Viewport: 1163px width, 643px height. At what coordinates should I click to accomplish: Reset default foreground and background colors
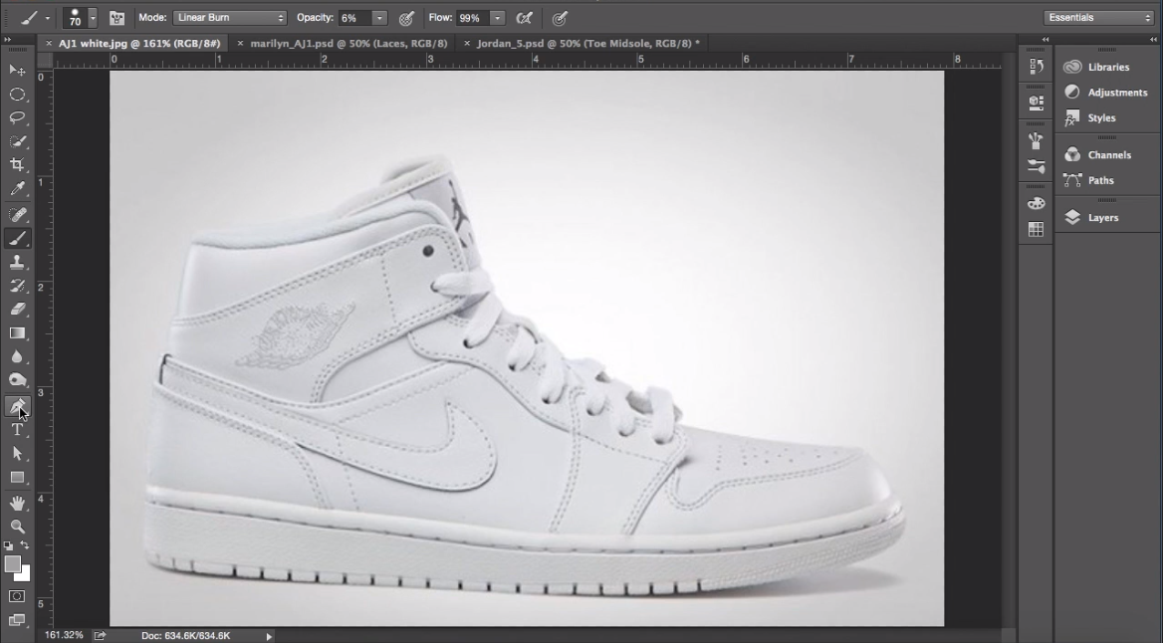coord(8,545)
